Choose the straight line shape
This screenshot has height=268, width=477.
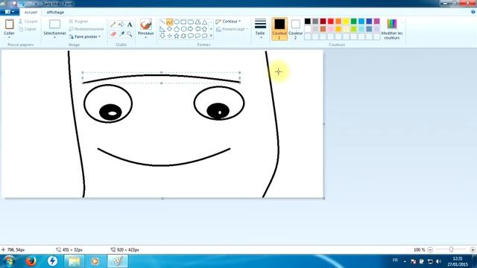coord(162,22)
